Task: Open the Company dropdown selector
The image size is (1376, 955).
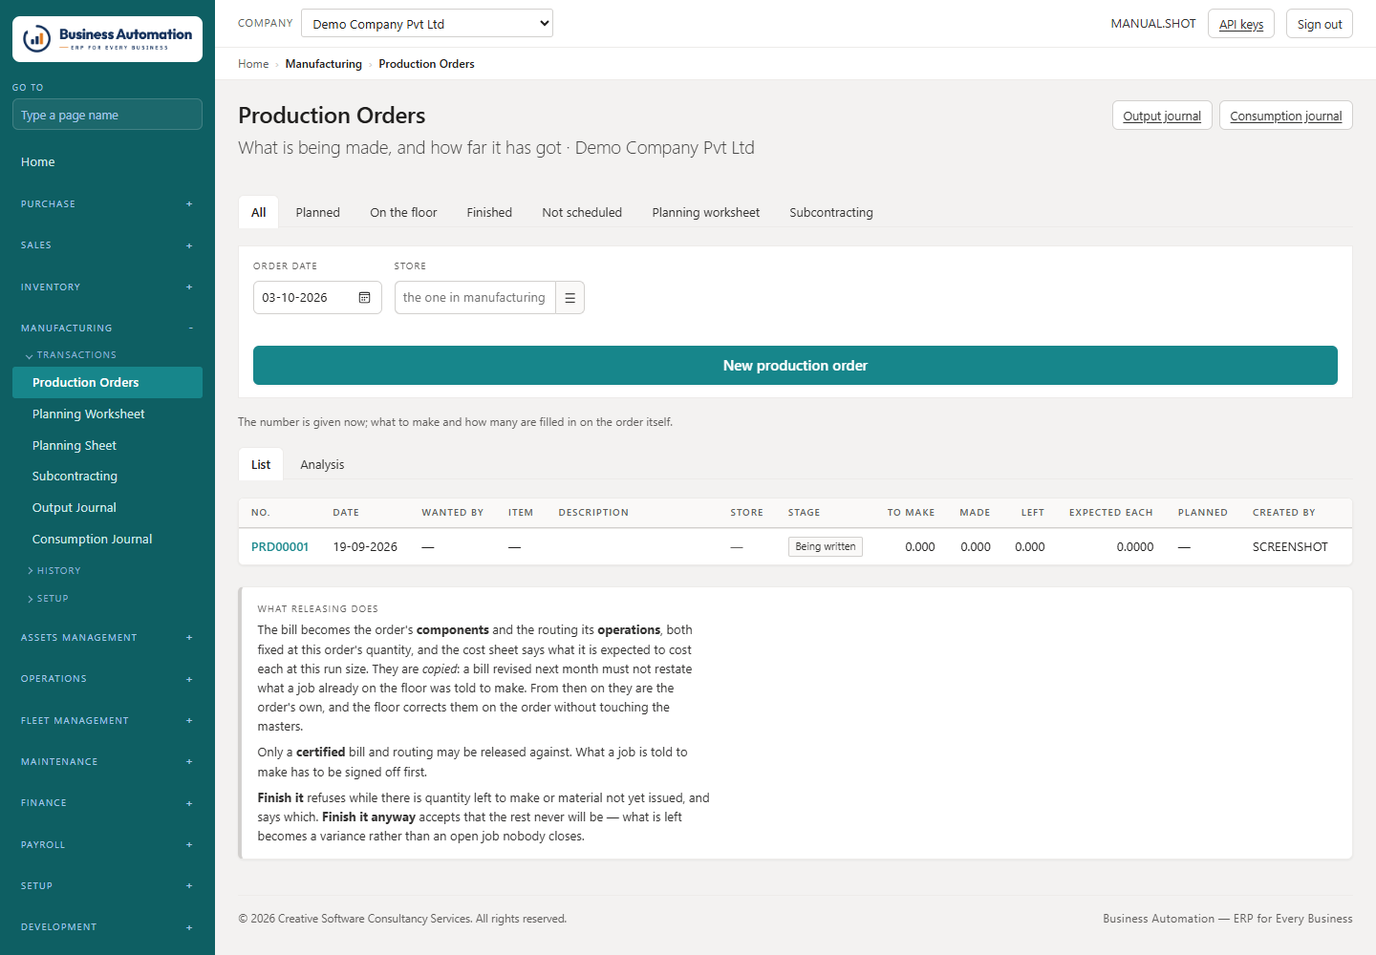Action: pos(427,24)
